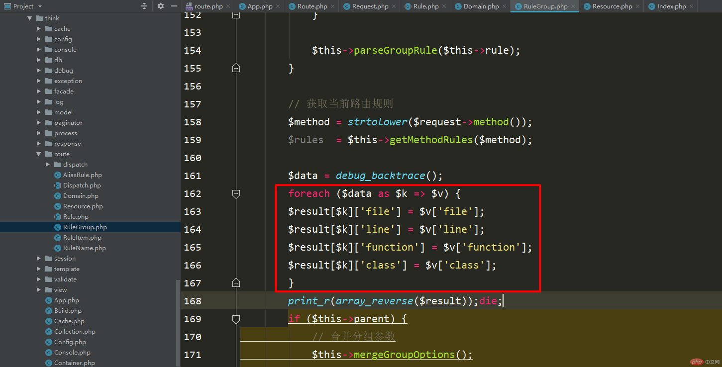722x367 pixels.
Task: Toggle fold marker at line 162
Action: (236, 193)
